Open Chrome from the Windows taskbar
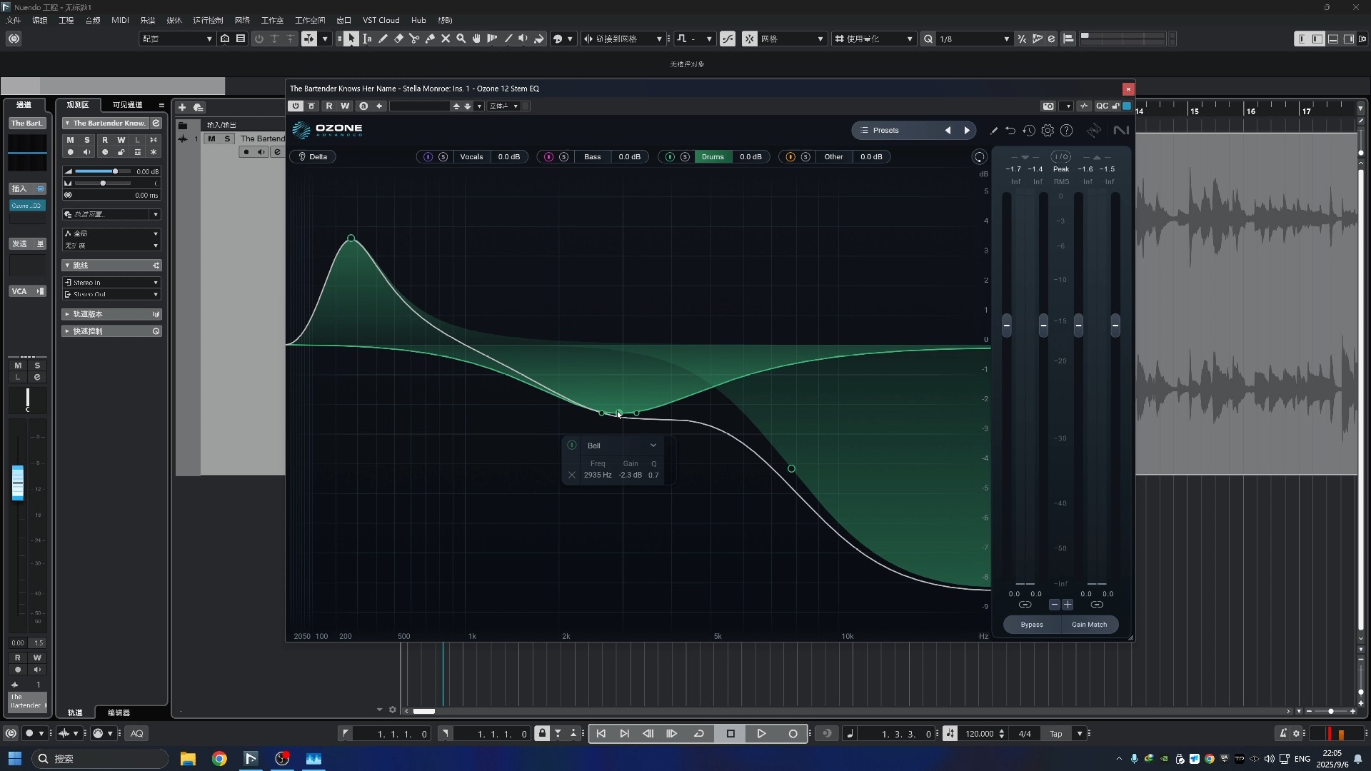The width and height of the screenshot is (1371, 771). tap(219, 759)
